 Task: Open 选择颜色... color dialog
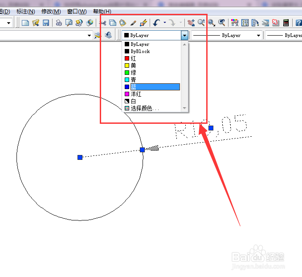click(152, 108)
